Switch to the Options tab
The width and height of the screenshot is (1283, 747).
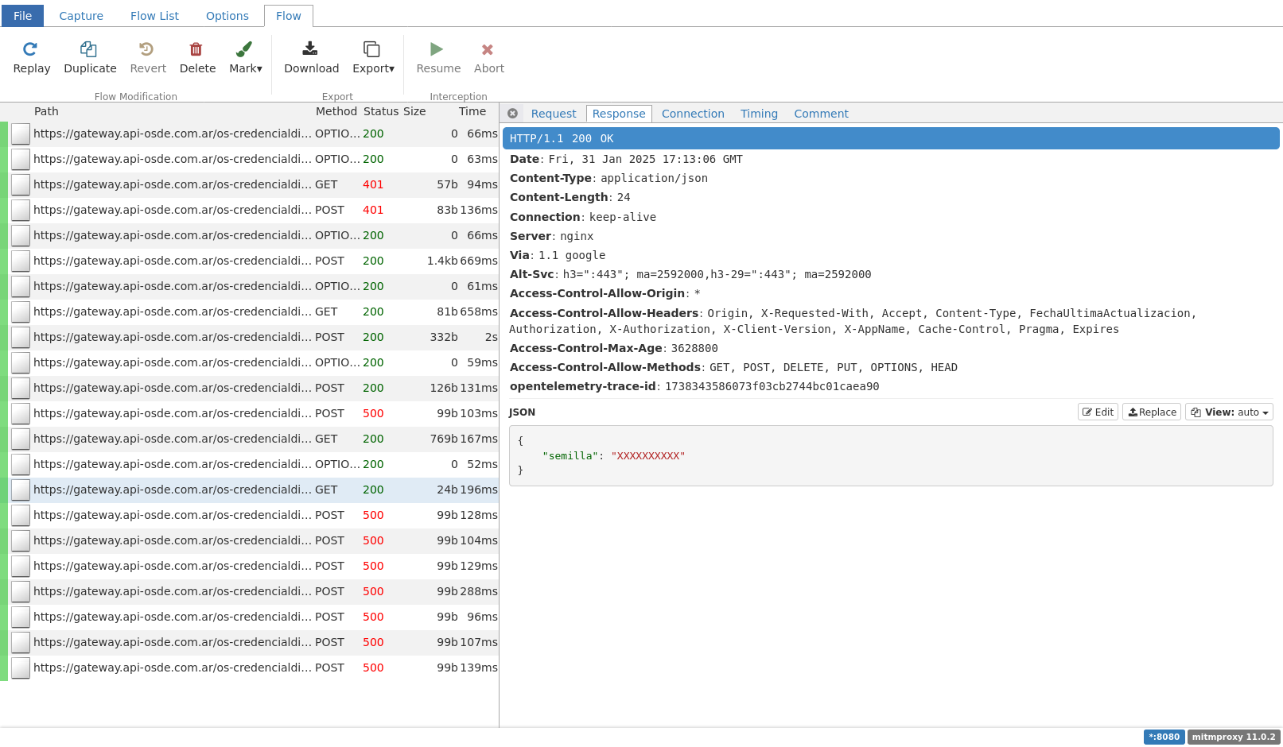click(227, 16)
